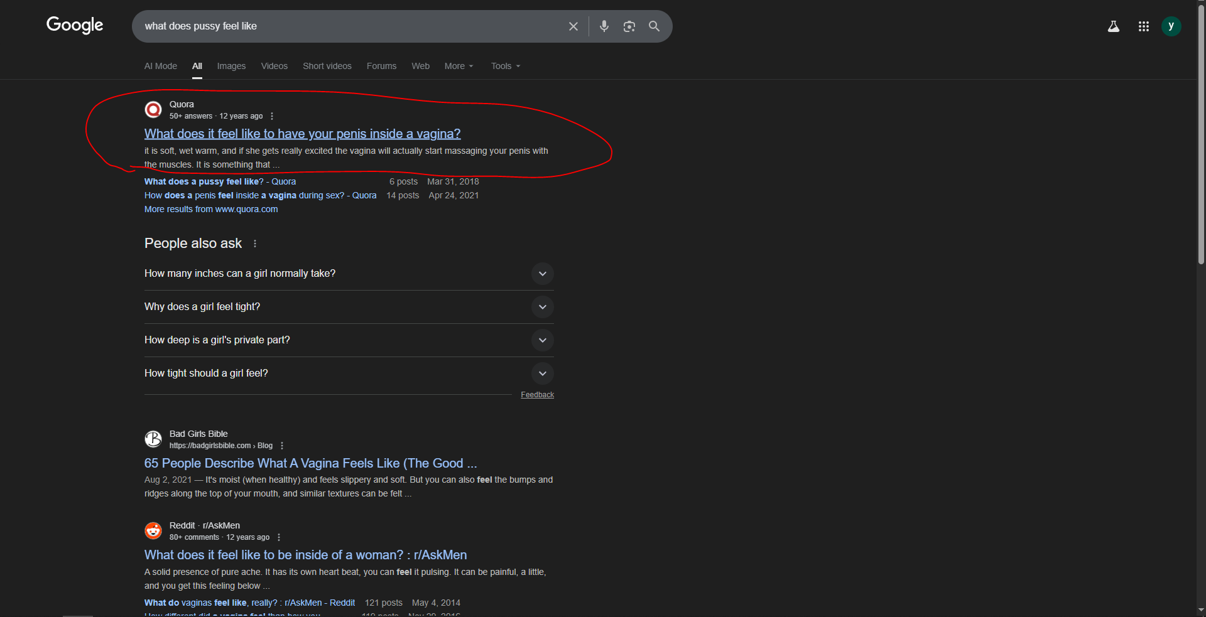
Task: Switch to the Images tab
Action: point(231,66)
